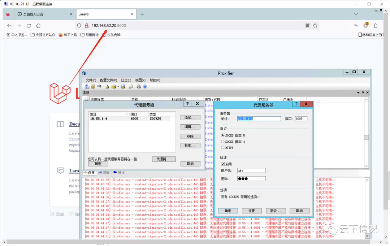
Task: Reload the Firefox page
Action: click(29, 26)
